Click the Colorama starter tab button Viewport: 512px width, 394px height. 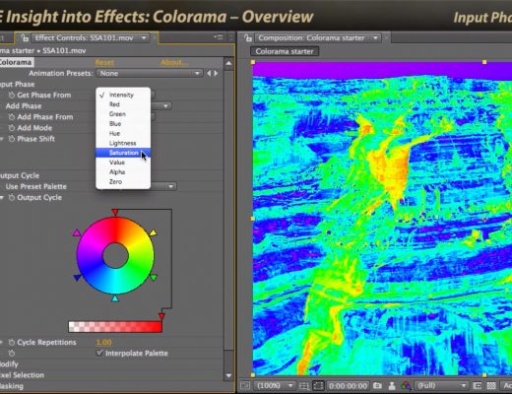click(x=285, y=51)
